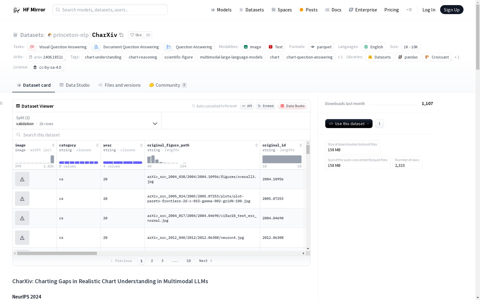Click the table's horizontal scrollbar thumb
480x300 pixels.
[x=57, y=253]
